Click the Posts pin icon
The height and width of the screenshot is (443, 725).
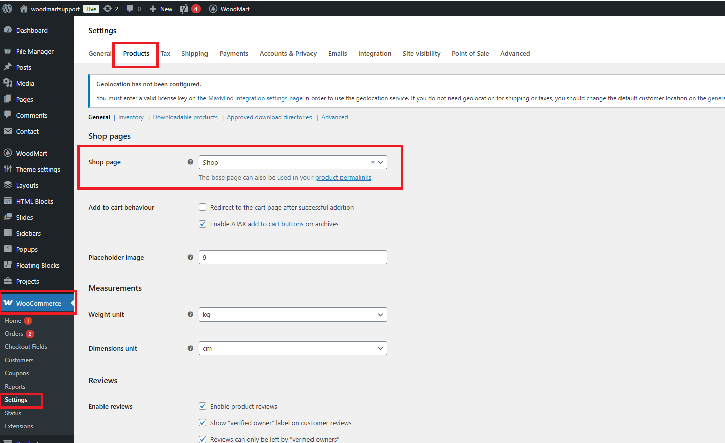coord(8,67)
